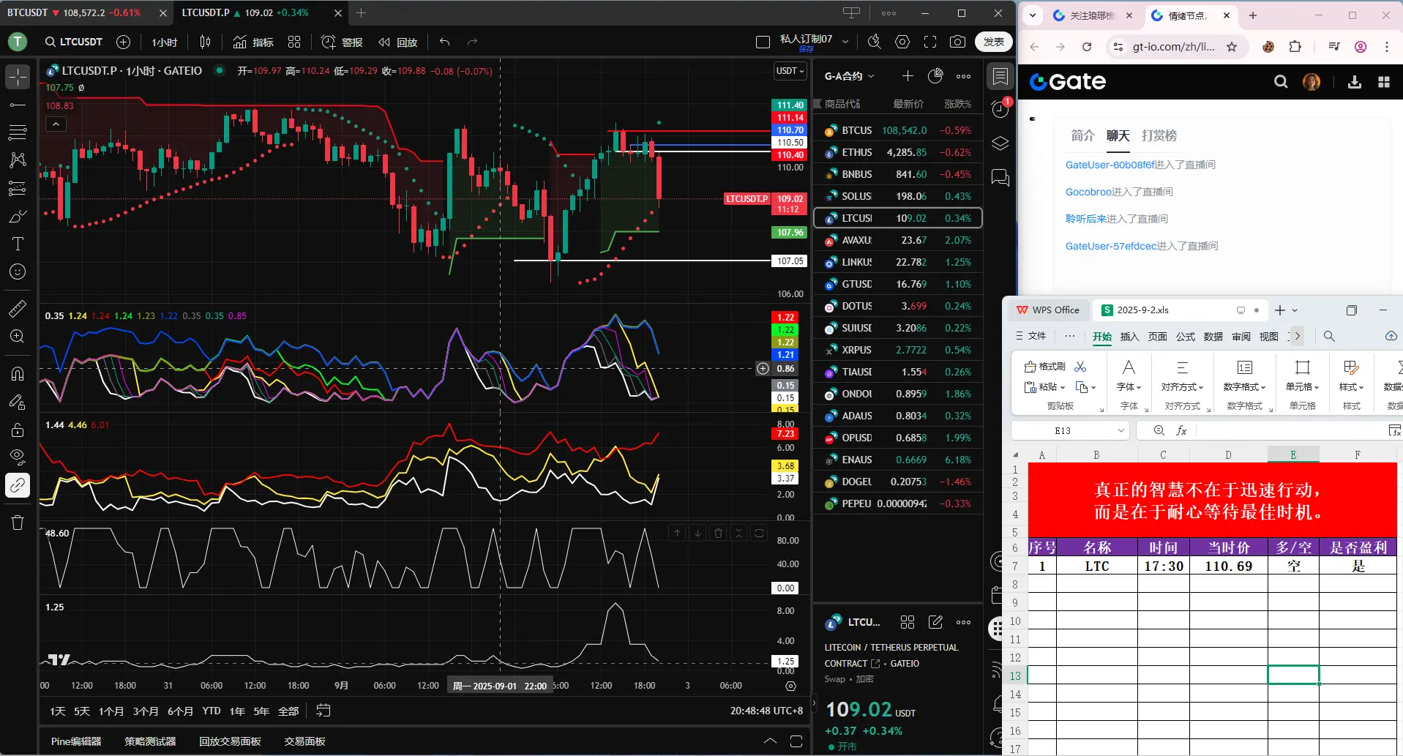This screenshot has width=1403, height=756.
Task: Open Gate download icon
Action: (x=1355, y=82)
